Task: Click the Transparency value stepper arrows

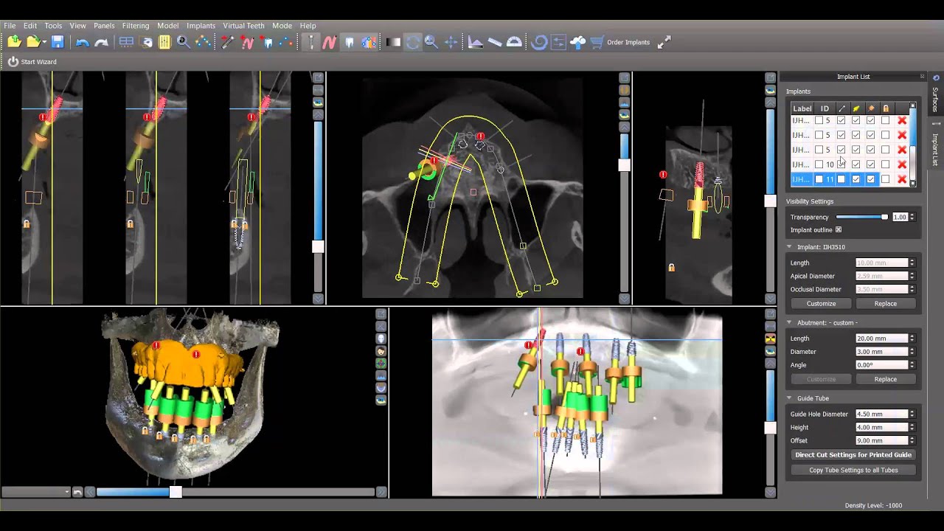Action: click(912, 218)
